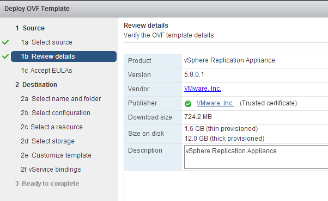328x201 pixels.
Task: Click the Publisher row label
Action: (142, 103)
